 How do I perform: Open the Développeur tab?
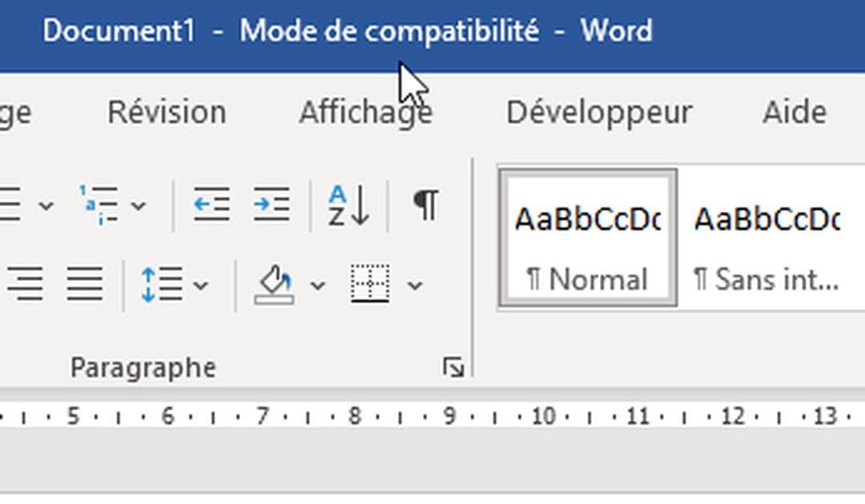[599, 112]
